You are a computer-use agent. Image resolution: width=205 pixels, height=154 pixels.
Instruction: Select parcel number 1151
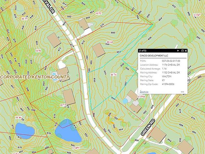point(38,51)
